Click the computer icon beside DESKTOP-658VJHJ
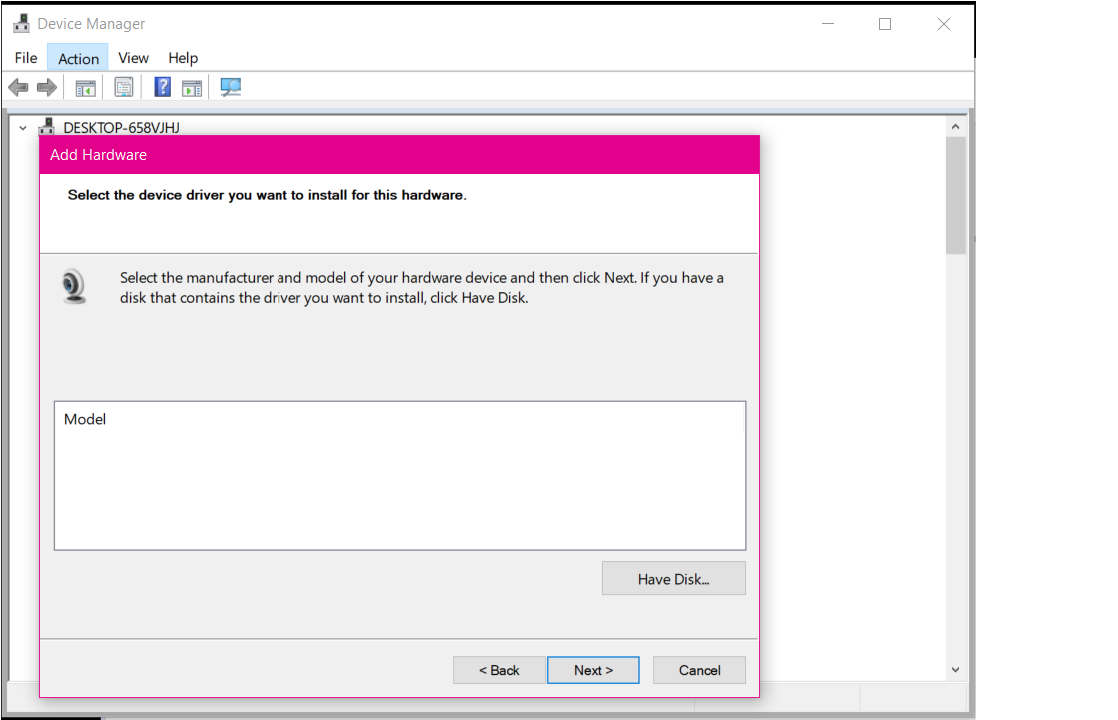The image size is (1118, 720). click(46, 127)
